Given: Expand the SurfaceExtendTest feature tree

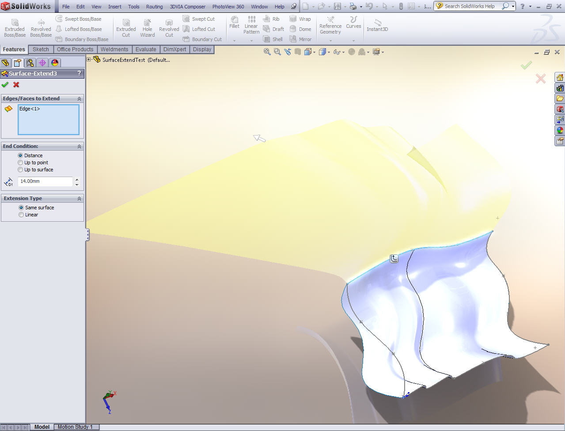Looking at the screenshot, I should click(x=89, y=60).
